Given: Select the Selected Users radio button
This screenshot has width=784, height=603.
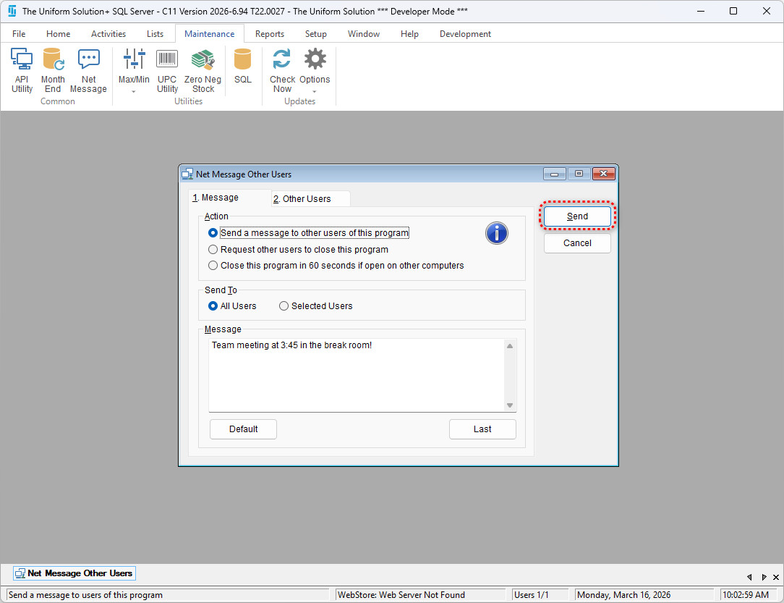Looking at the screenshot, I should coord(284,306).
